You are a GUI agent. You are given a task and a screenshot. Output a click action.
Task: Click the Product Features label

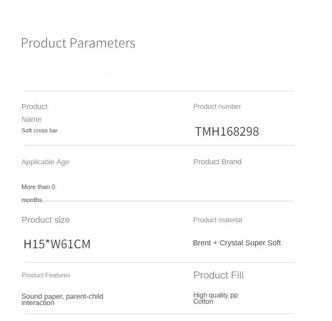46,275
